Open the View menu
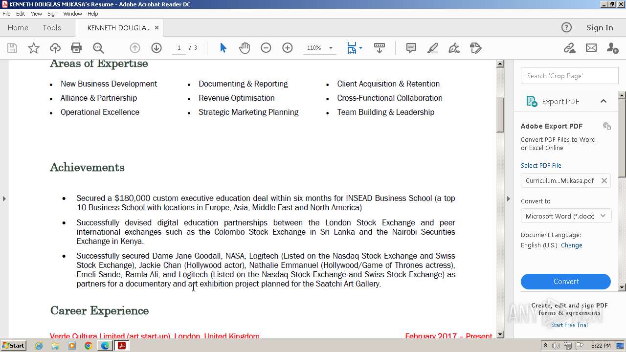 (x=36, y=14)
